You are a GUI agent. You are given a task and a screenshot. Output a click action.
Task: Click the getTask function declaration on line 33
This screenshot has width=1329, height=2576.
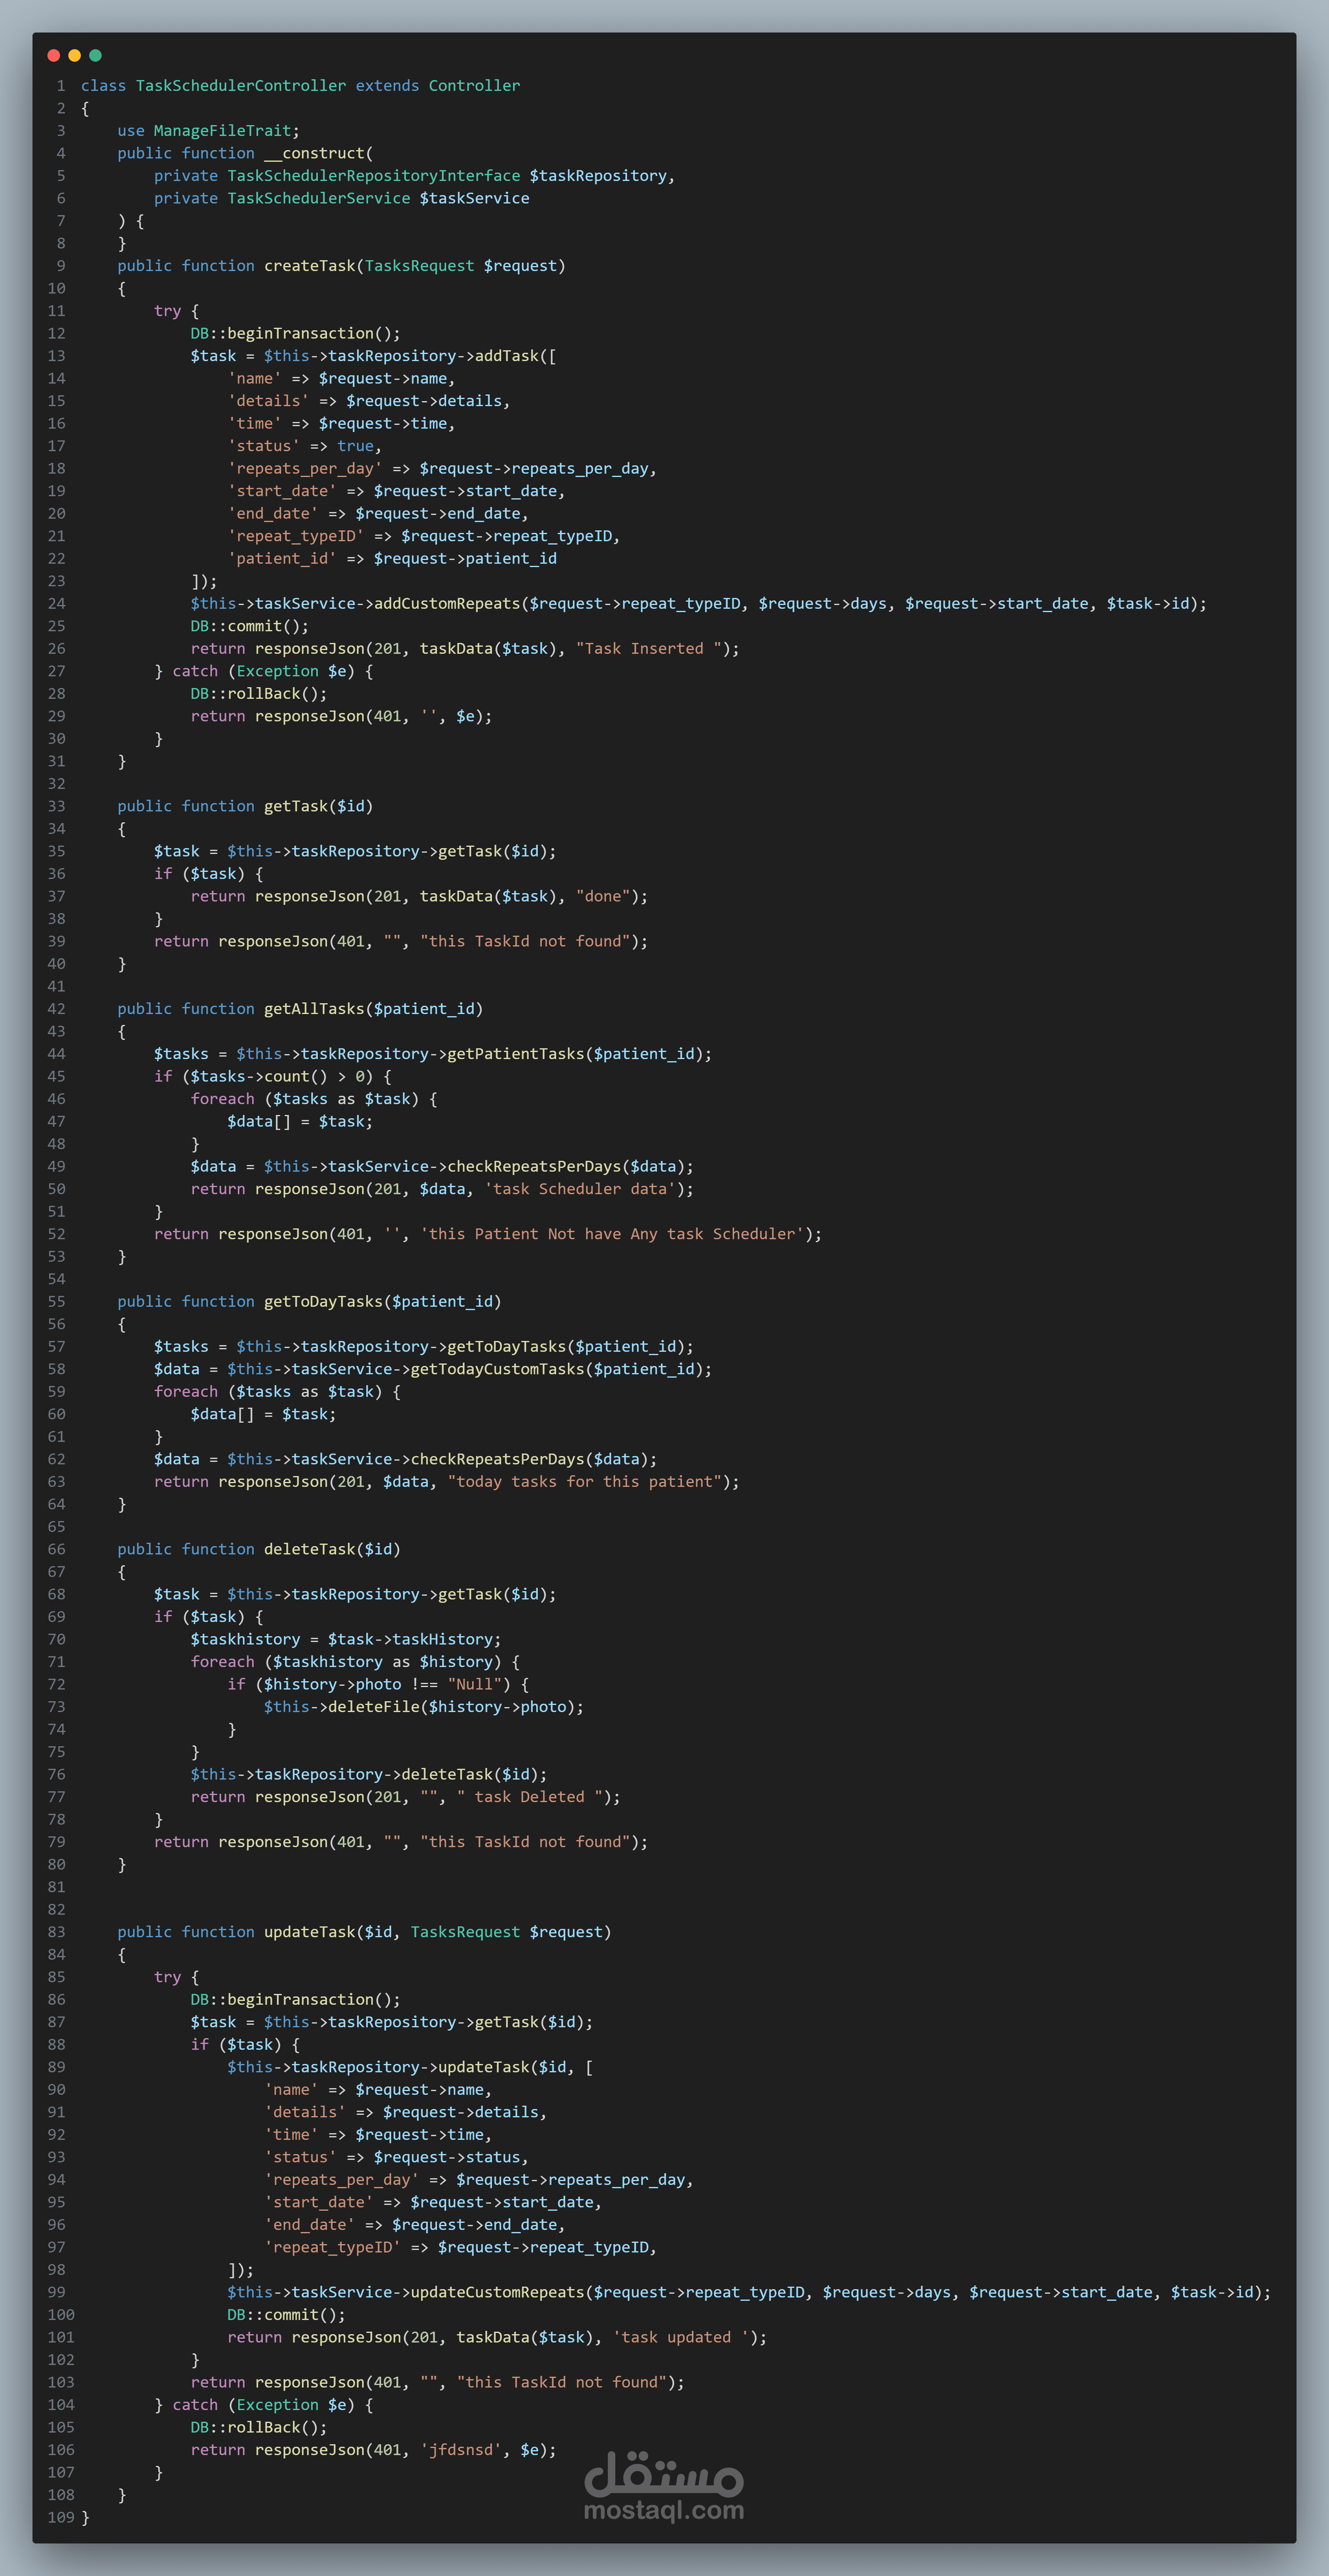point(296,806)
